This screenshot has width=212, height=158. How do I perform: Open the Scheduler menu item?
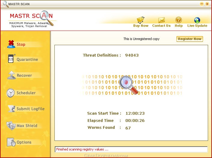coord(26,93)
